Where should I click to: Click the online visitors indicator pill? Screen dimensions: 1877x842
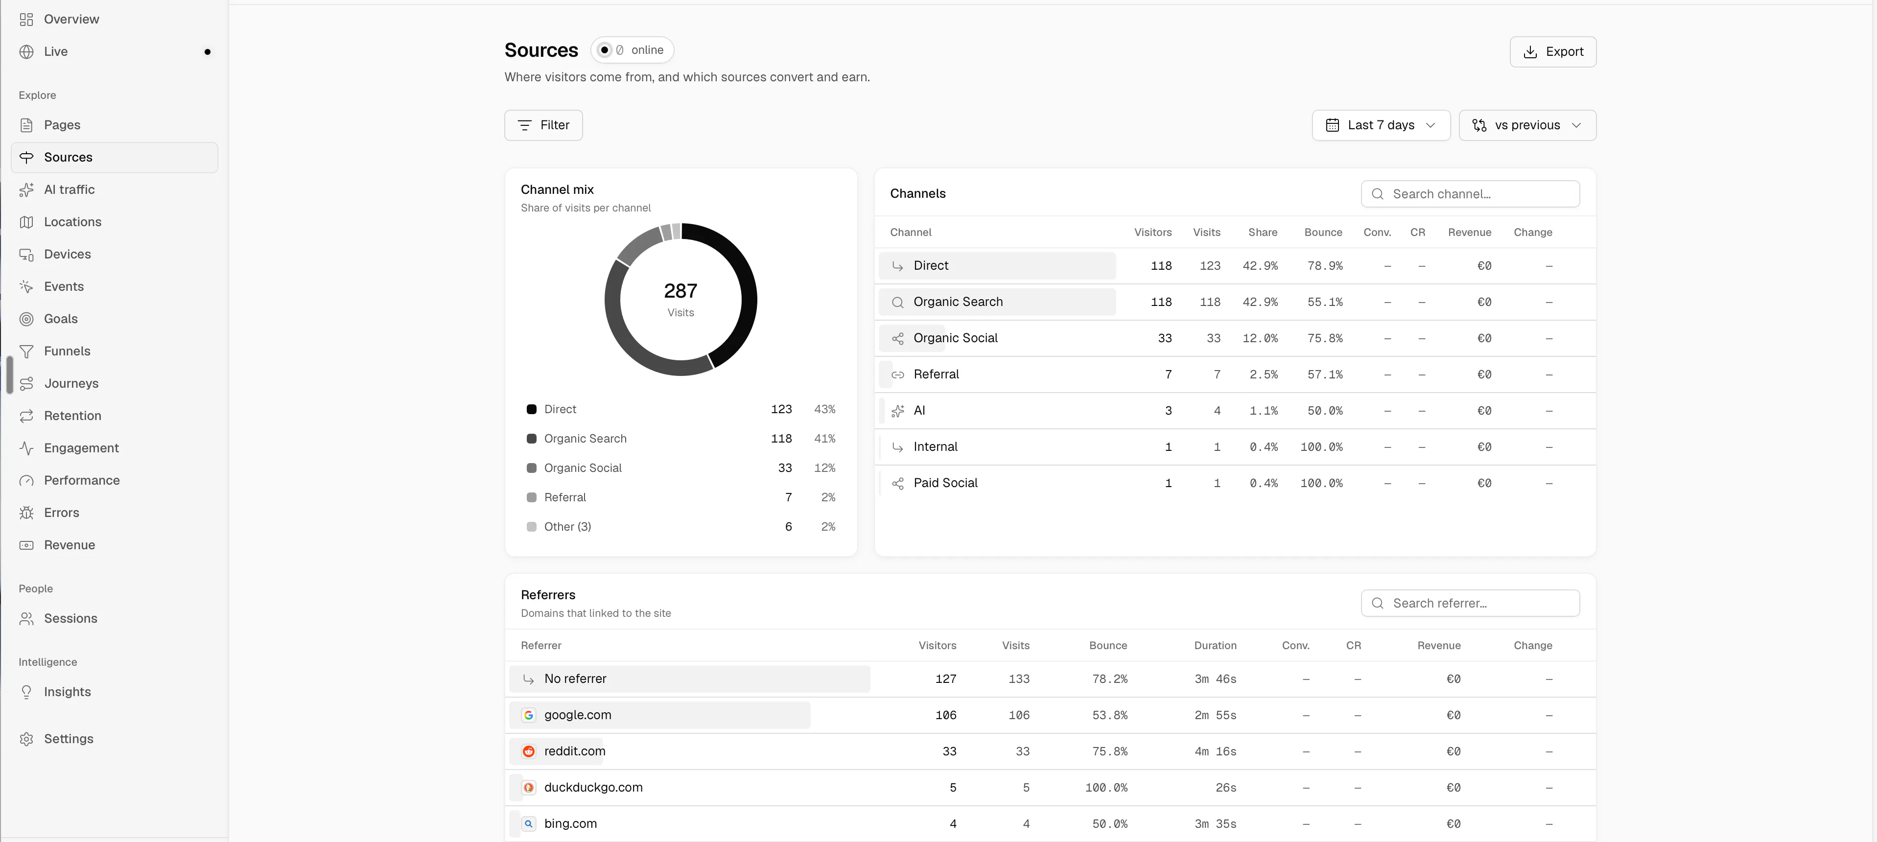coord(632,50)
